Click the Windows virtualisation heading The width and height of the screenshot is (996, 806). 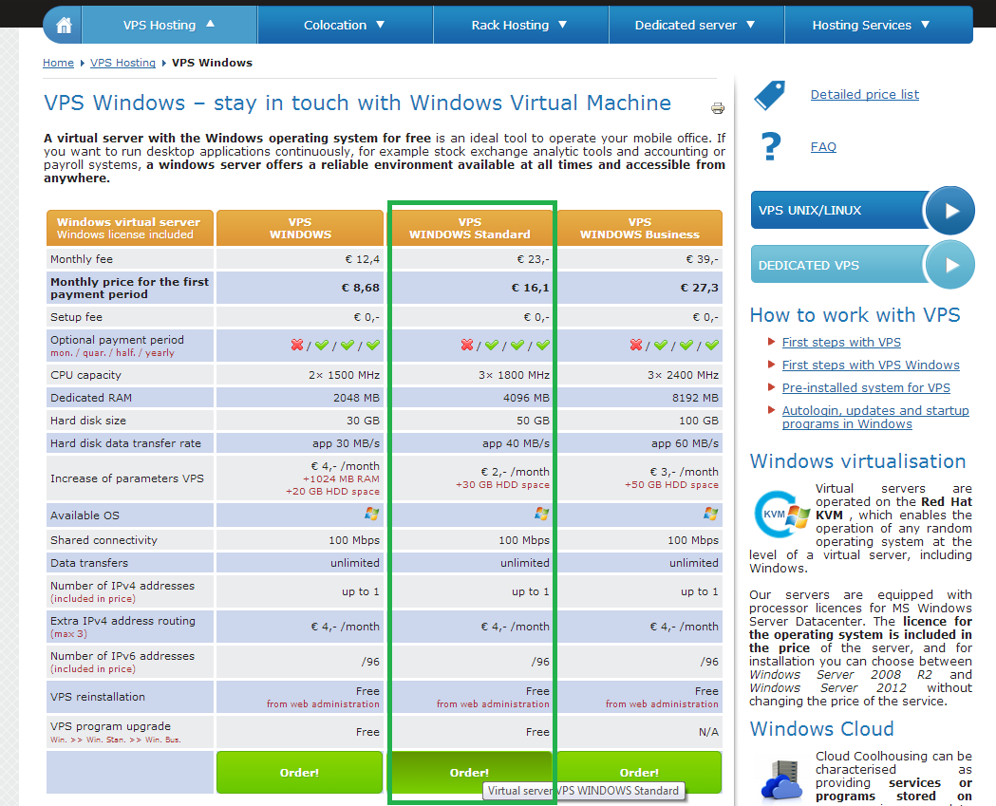857,461
